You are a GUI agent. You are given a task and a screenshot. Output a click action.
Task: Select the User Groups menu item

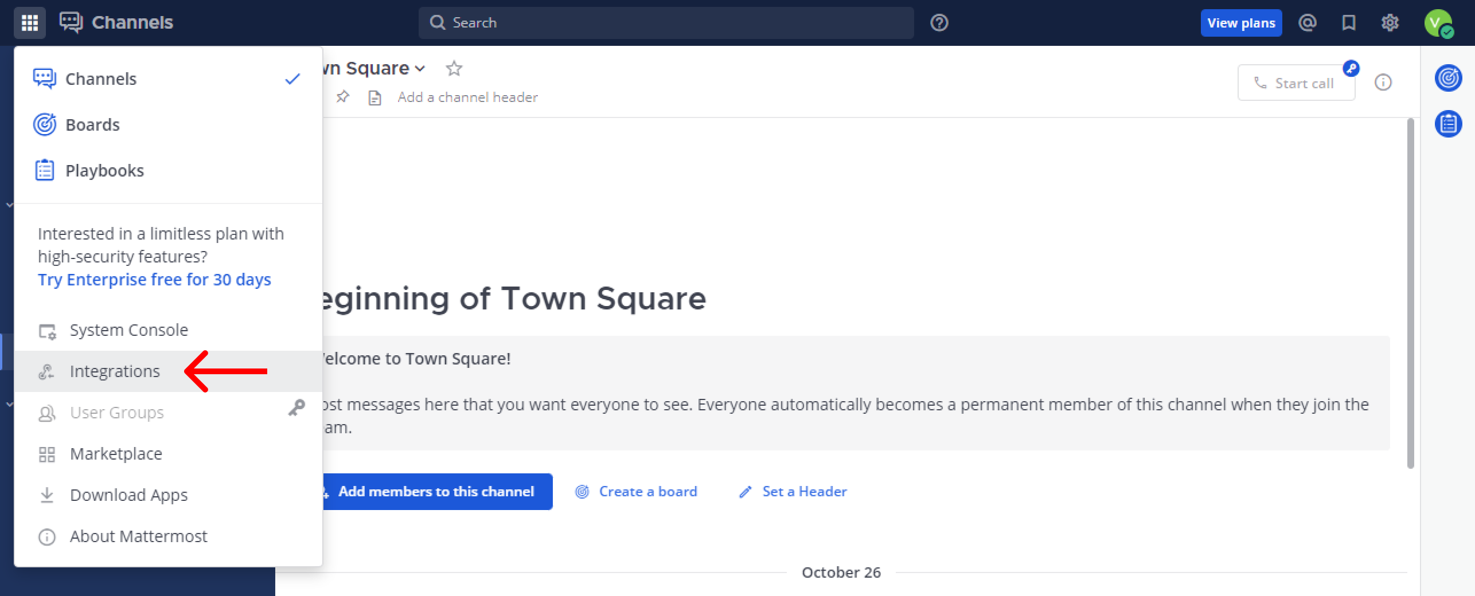click(x=168, y=413)
